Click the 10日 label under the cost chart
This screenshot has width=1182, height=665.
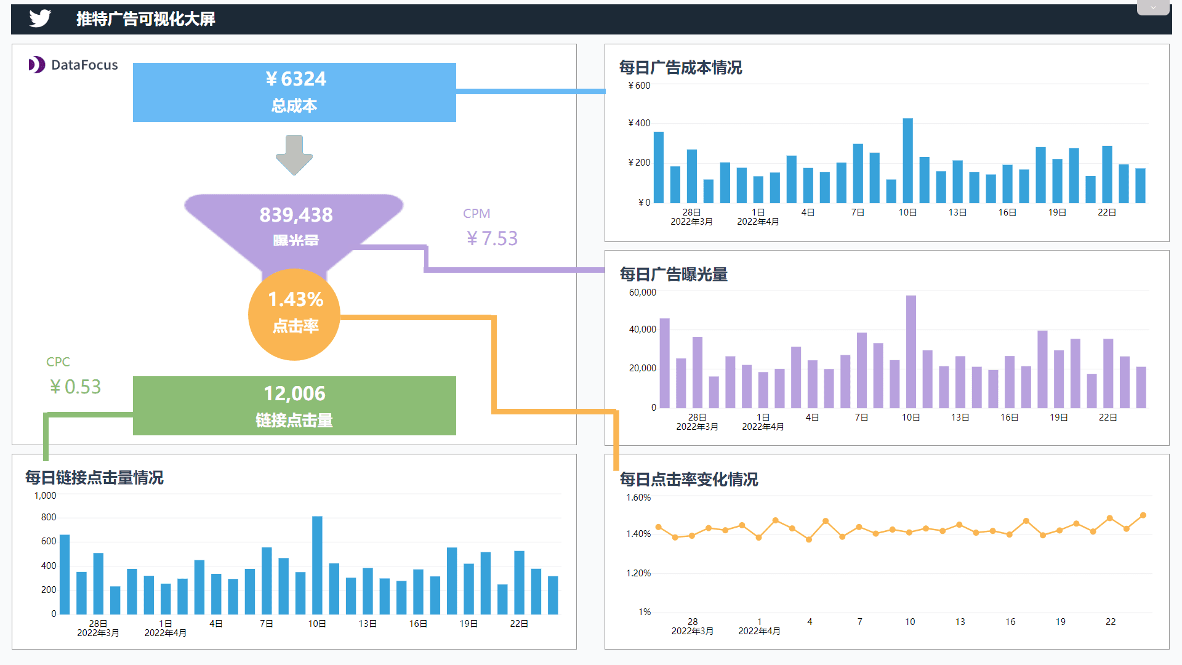(908, 212)
